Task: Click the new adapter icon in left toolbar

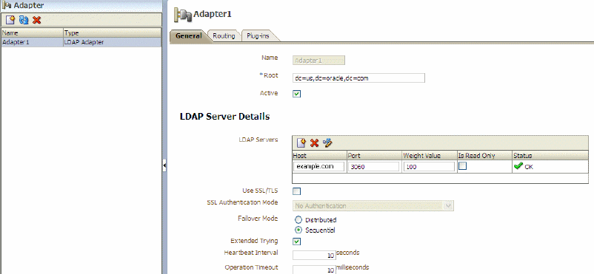Action: 10,20
